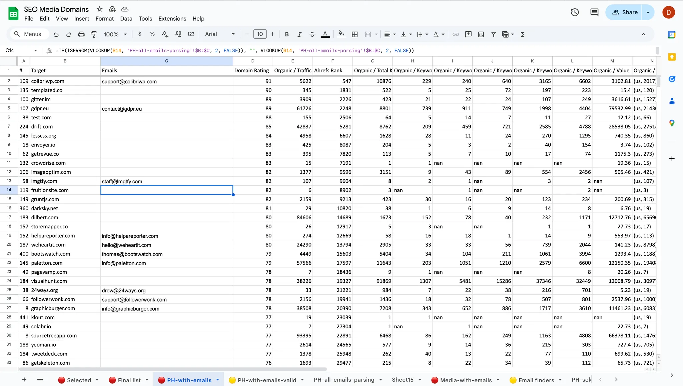Open the Insert menu

coord(82,19)
